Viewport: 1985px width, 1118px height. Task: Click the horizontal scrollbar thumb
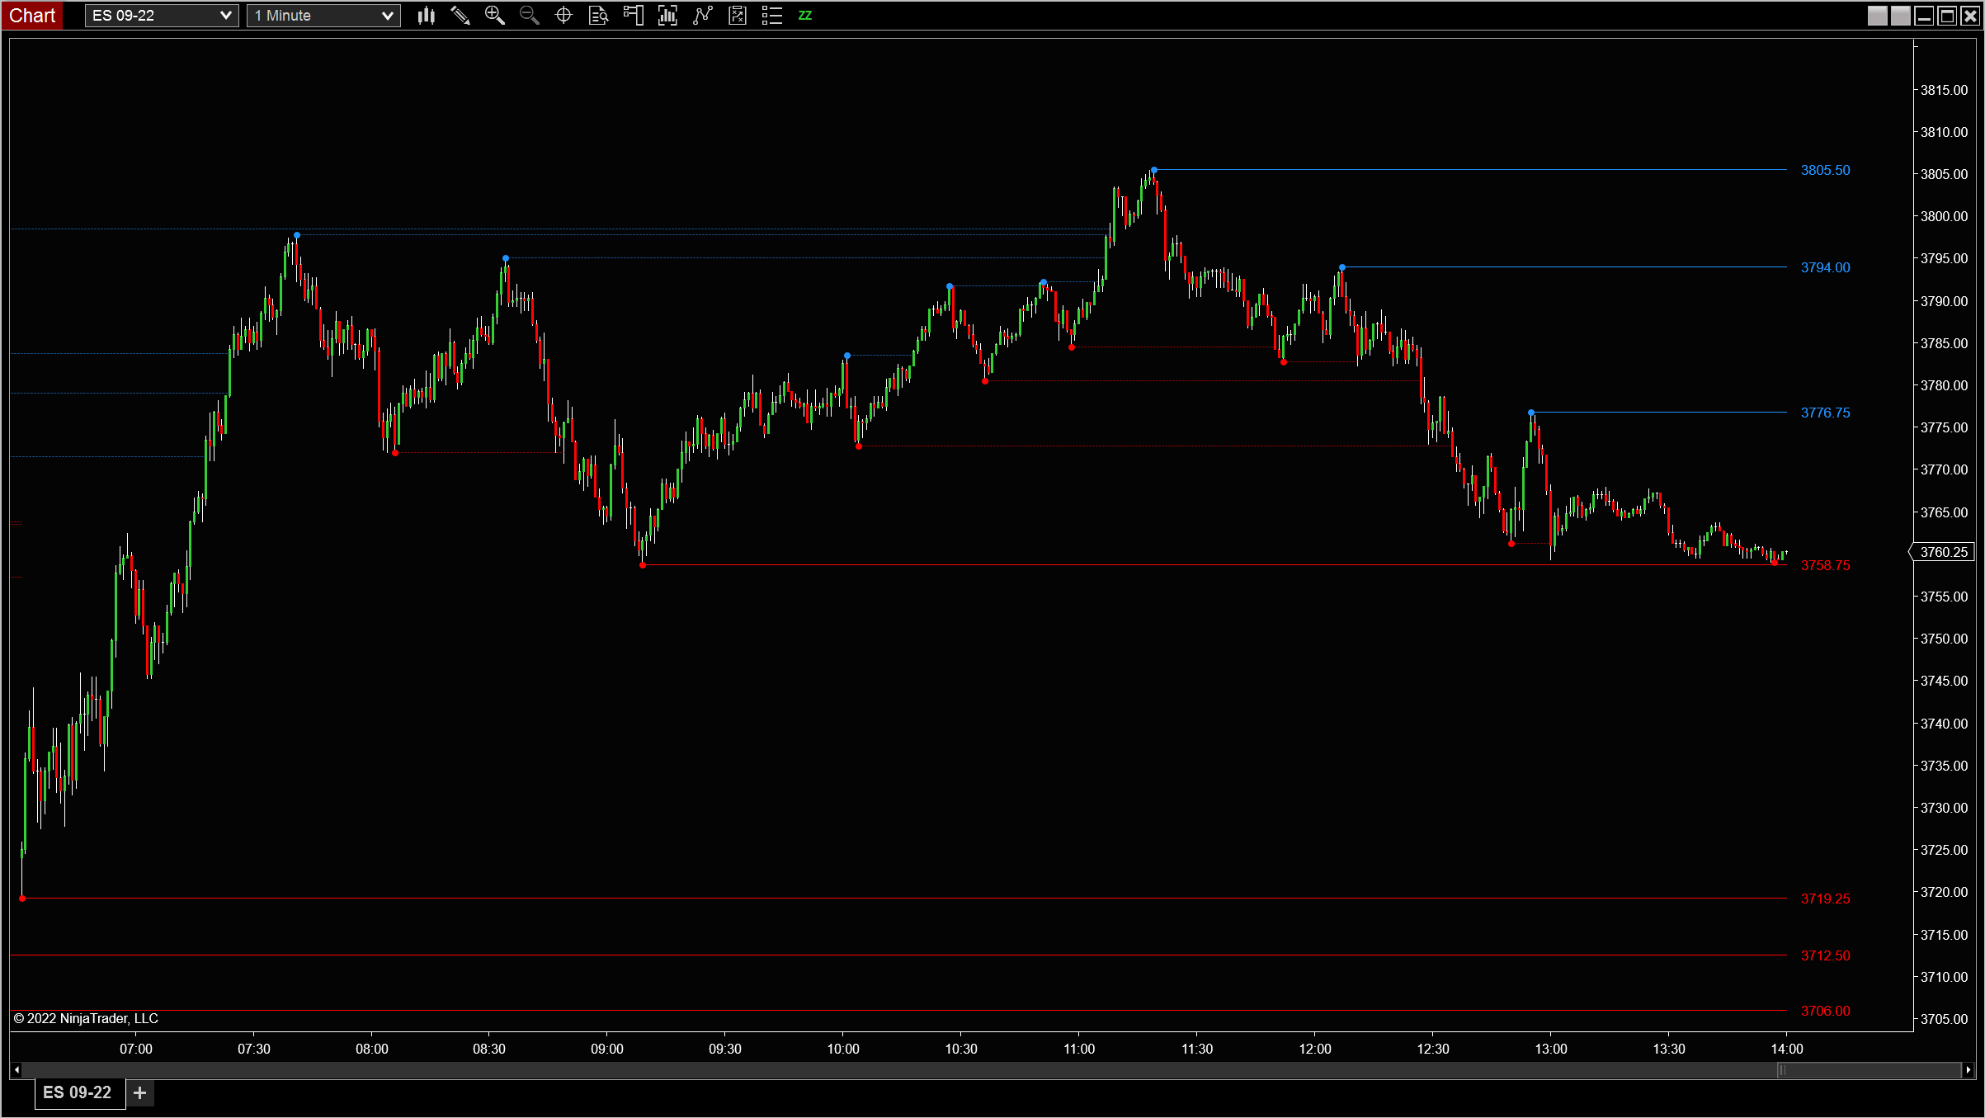(x=1869, y=1070)
